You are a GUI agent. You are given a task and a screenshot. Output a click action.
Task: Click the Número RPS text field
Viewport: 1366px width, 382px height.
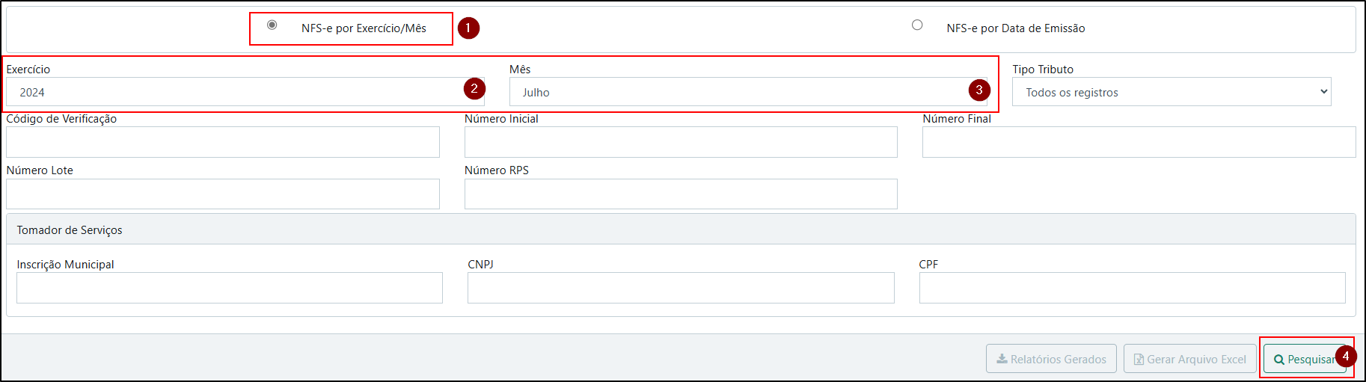click(x=681, y=194)
